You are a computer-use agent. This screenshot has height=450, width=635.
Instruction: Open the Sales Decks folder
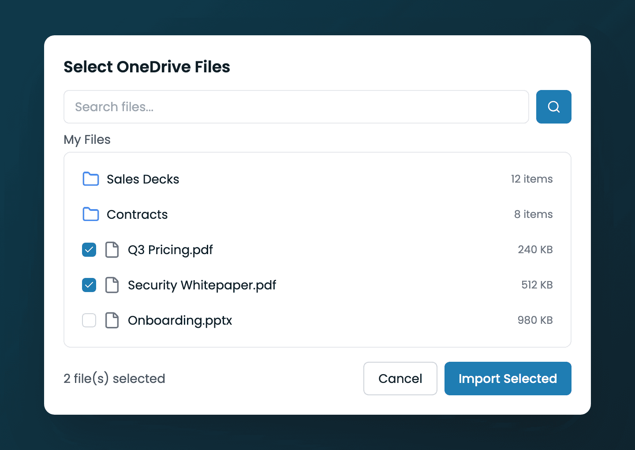[317, 179]
